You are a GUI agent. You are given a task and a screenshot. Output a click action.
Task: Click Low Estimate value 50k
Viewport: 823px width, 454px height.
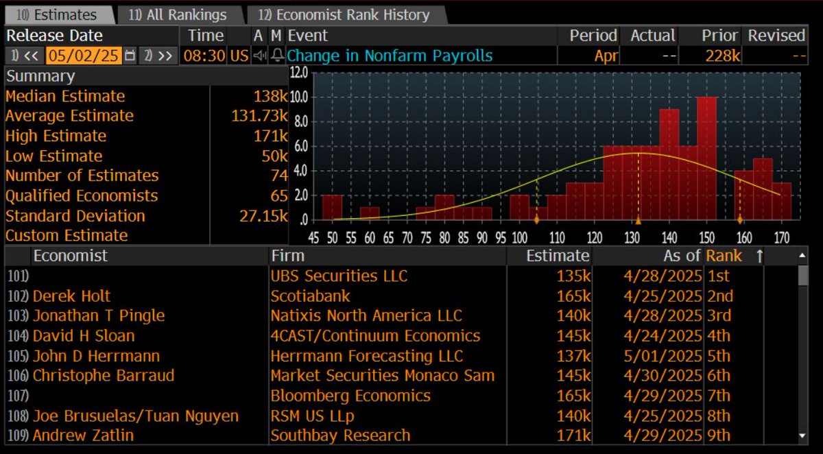click(274, 156)
